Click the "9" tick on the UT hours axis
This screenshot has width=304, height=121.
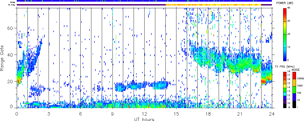(x=112, y=114)
